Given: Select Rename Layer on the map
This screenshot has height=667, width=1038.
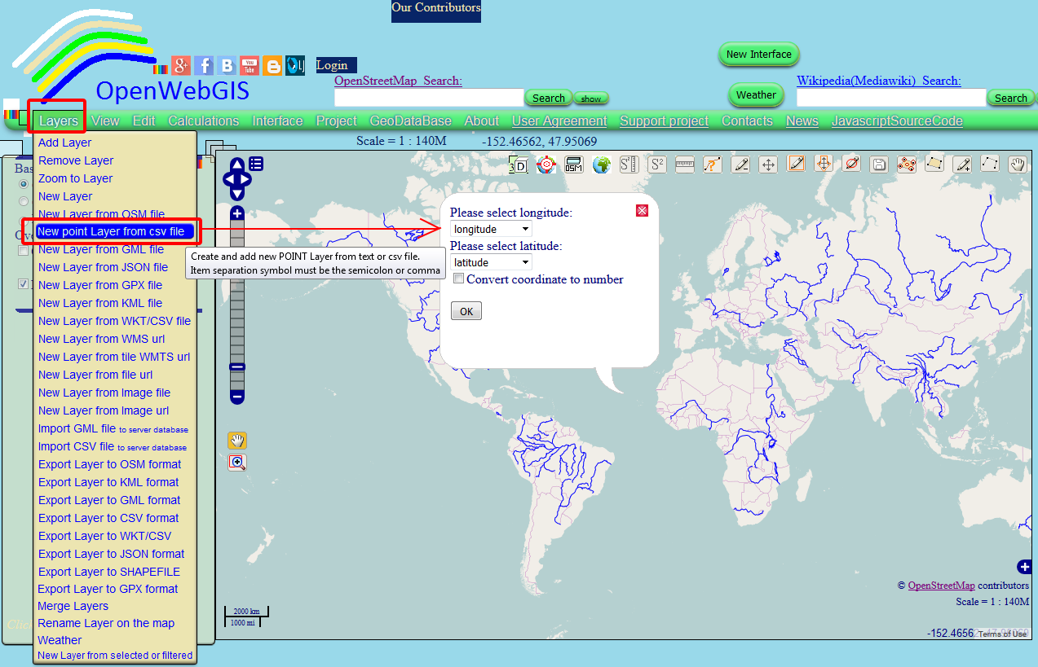Looking at the screenshot, I should click(x=106, y=623).
